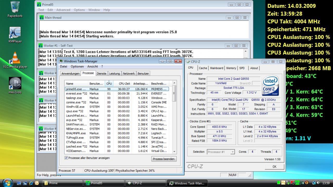Click Prime folder taskbar button
The height and width of the screenshot is (187, 333).
pos(62,183)
